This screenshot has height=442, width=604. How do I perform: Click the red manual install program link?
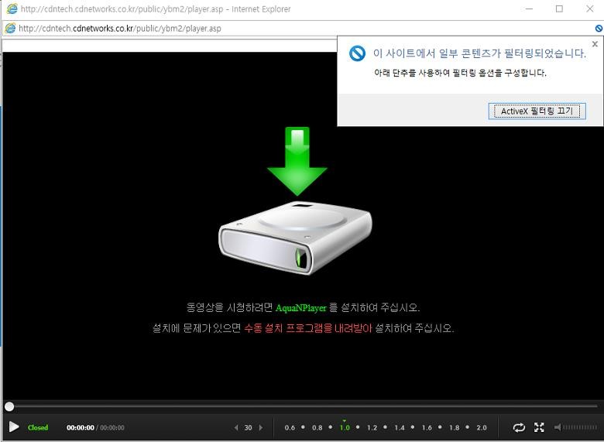(x=307, y=328)
